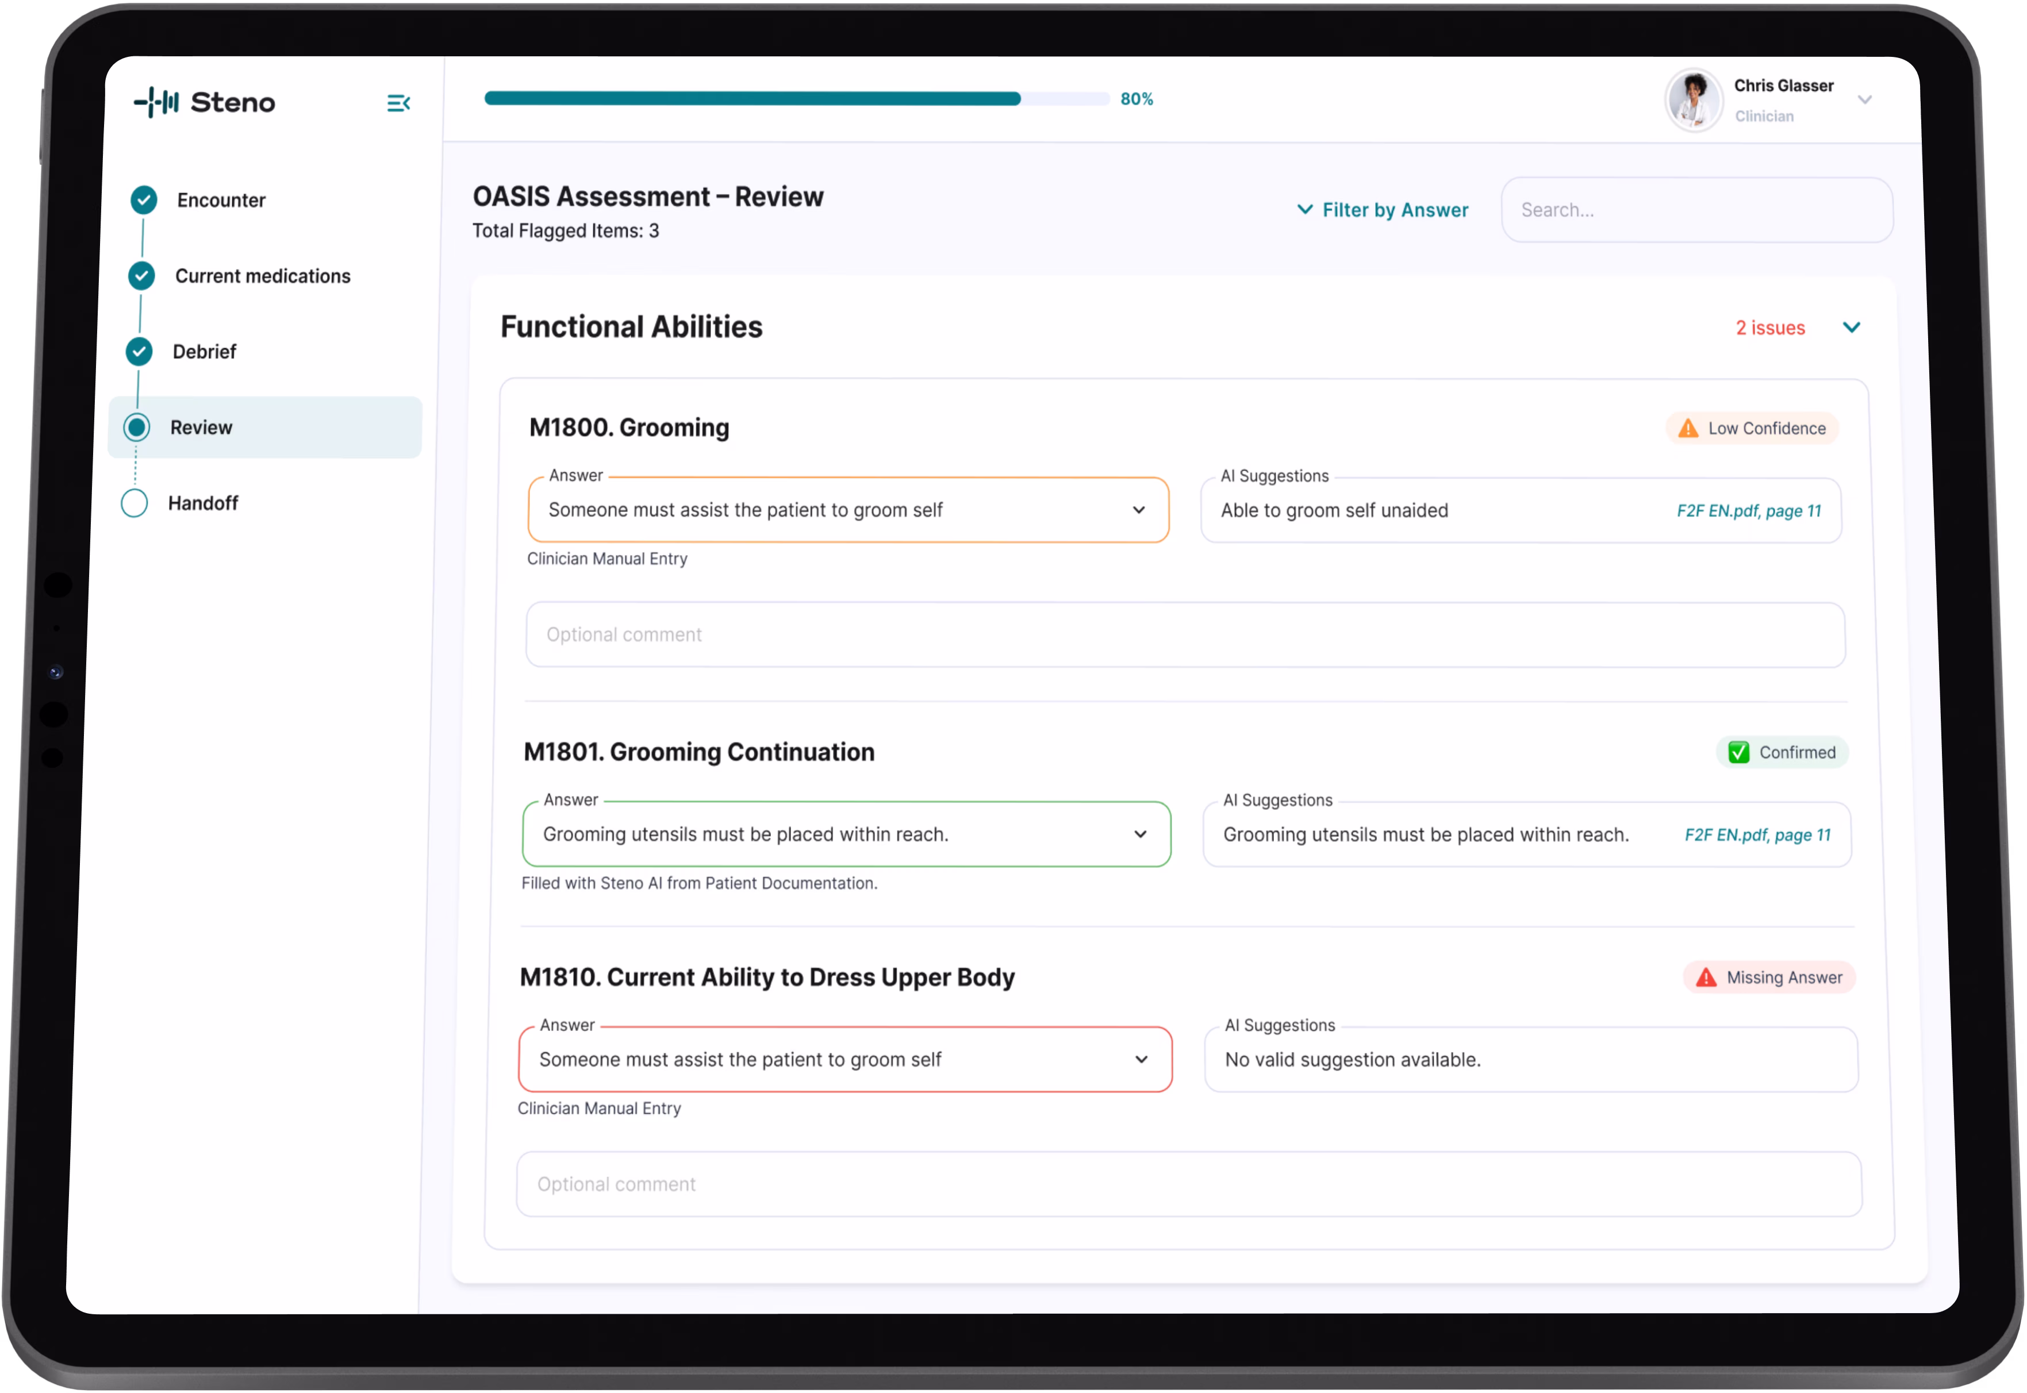
Task: Collapse the sidebar menu icon
Action: (398, 104)
